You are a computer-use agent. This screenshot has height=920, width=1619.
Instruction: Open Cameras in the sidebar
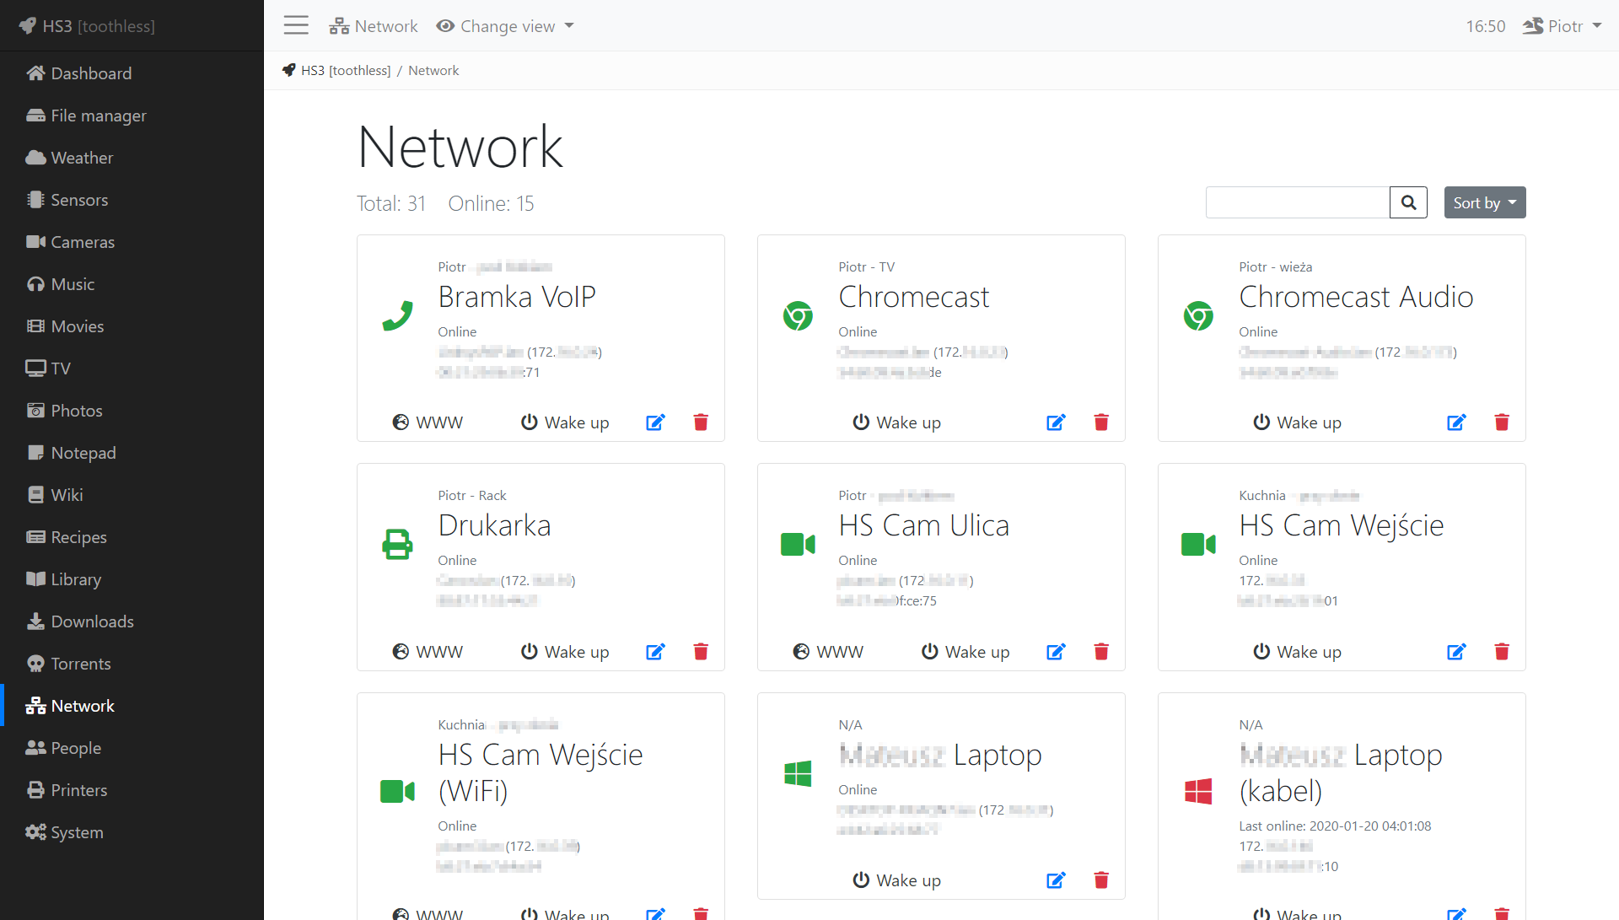(x=82, y=242)
